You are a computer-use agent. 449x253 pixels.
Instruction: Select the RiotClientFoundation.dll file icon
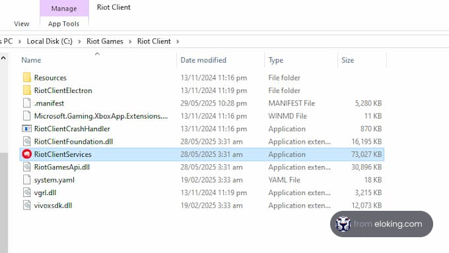[x=26, y=142]
